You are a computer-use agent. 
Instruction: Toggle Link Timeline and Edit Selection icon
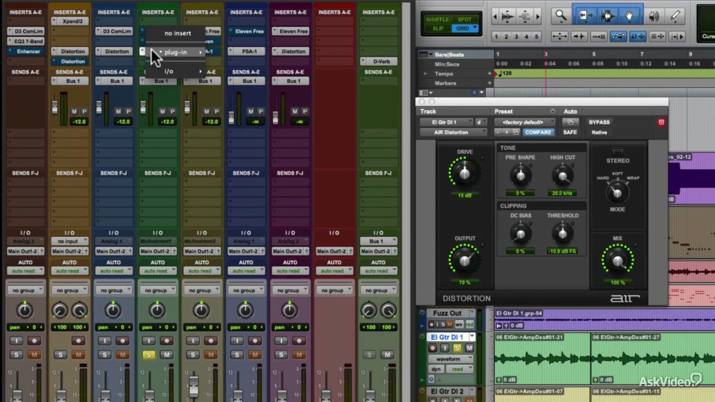(638, 36)
